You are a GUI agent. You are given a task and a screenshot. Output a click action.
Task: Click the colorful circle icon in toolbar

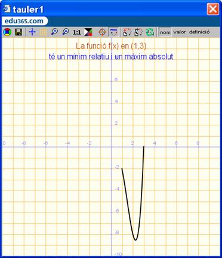pyautogui.click(x=7, y=32)
